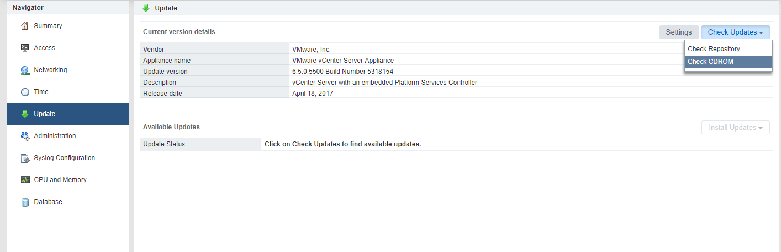Click the Time clock icon
This screenshot has width=781, height=252.
24,92
